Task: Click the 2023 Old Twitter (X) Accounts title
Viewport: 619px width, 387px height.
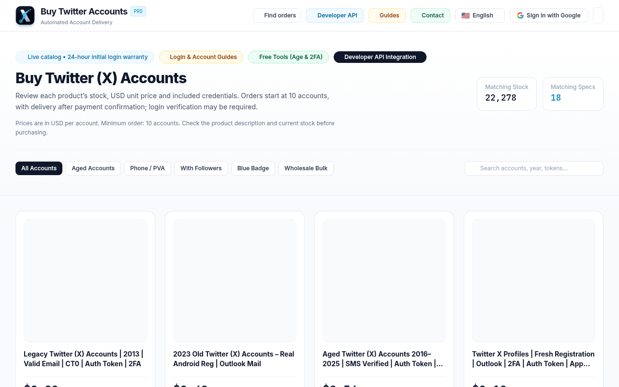Action: tap(235, 359)
